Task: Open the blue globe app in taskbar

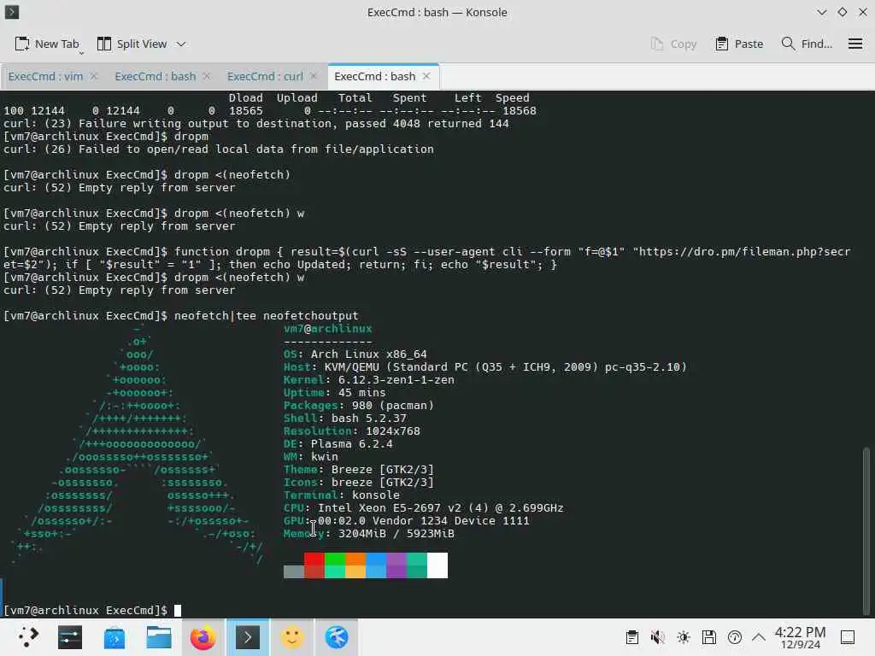Action: point(337,637)
